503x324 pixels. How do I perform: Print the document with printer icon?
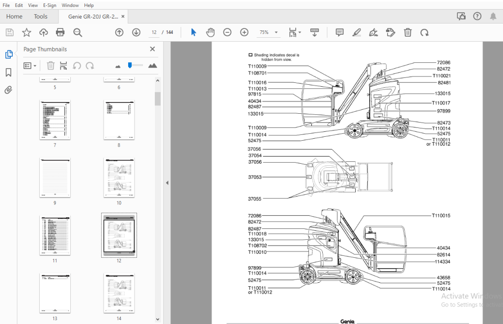coord(60,32)
